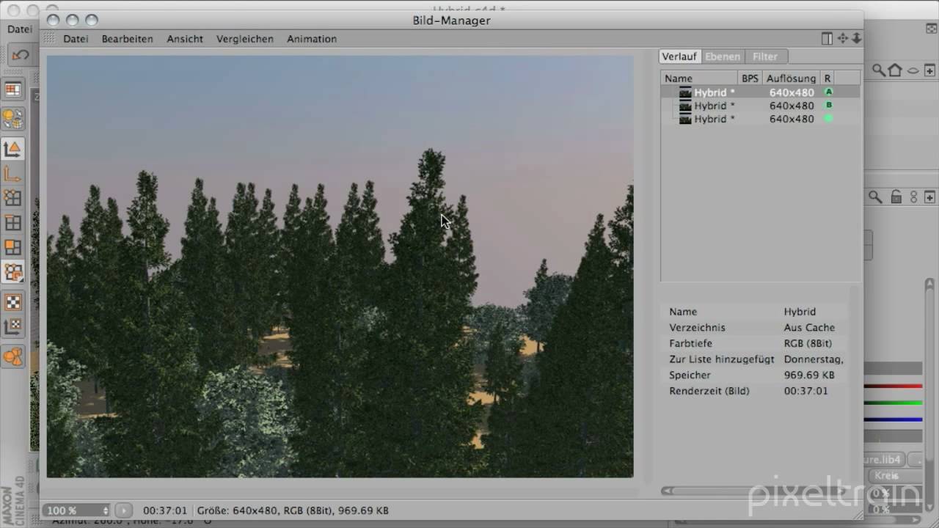Click the padlock icon in attribute panel
939x528 pixels.
896,197
